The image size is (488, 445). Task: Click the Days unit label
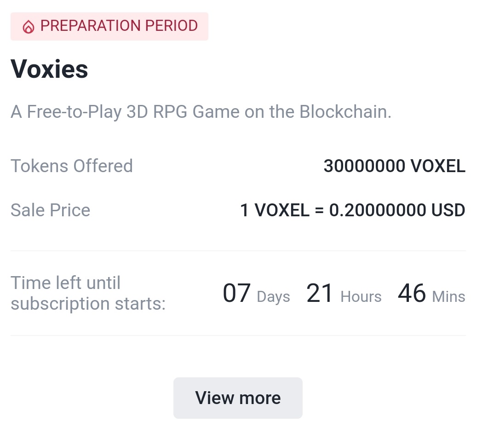[x=273, y=296]
